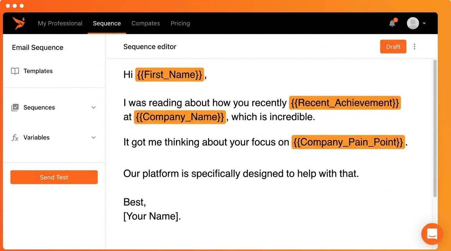Expand the Variables chevron
Viewport: 451px width, 251px height.
coord(93,138)
